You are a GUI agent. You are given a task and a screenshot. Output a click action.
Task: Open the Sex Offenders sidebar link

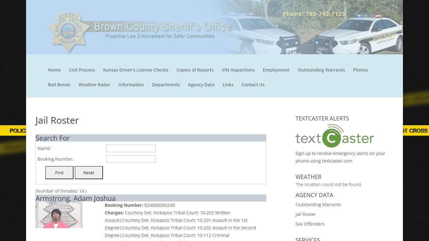pos(310,224)
